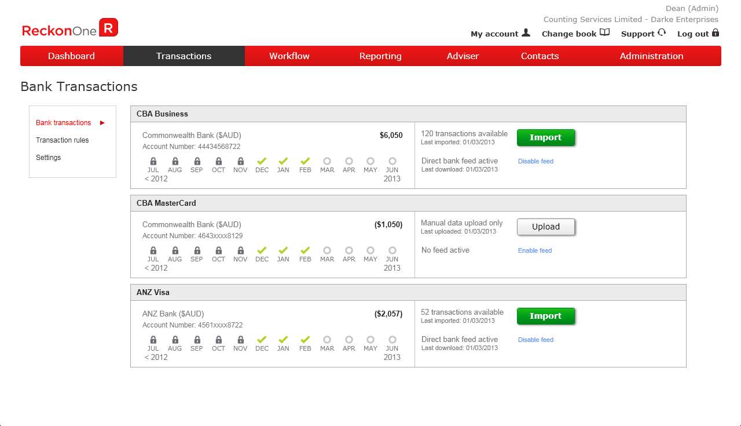Click the CBA MasterCard section header
The image size is (741, 426).
point(408,203)
